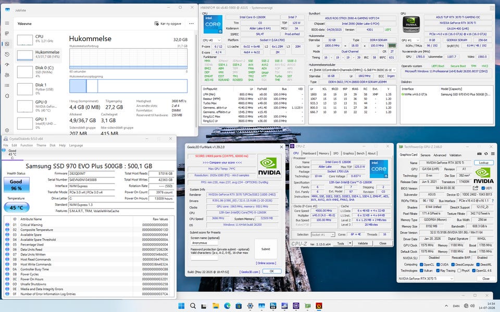Open CrystalDiskInfo Function menu
The image size is (500, 312).
point(27,145)
